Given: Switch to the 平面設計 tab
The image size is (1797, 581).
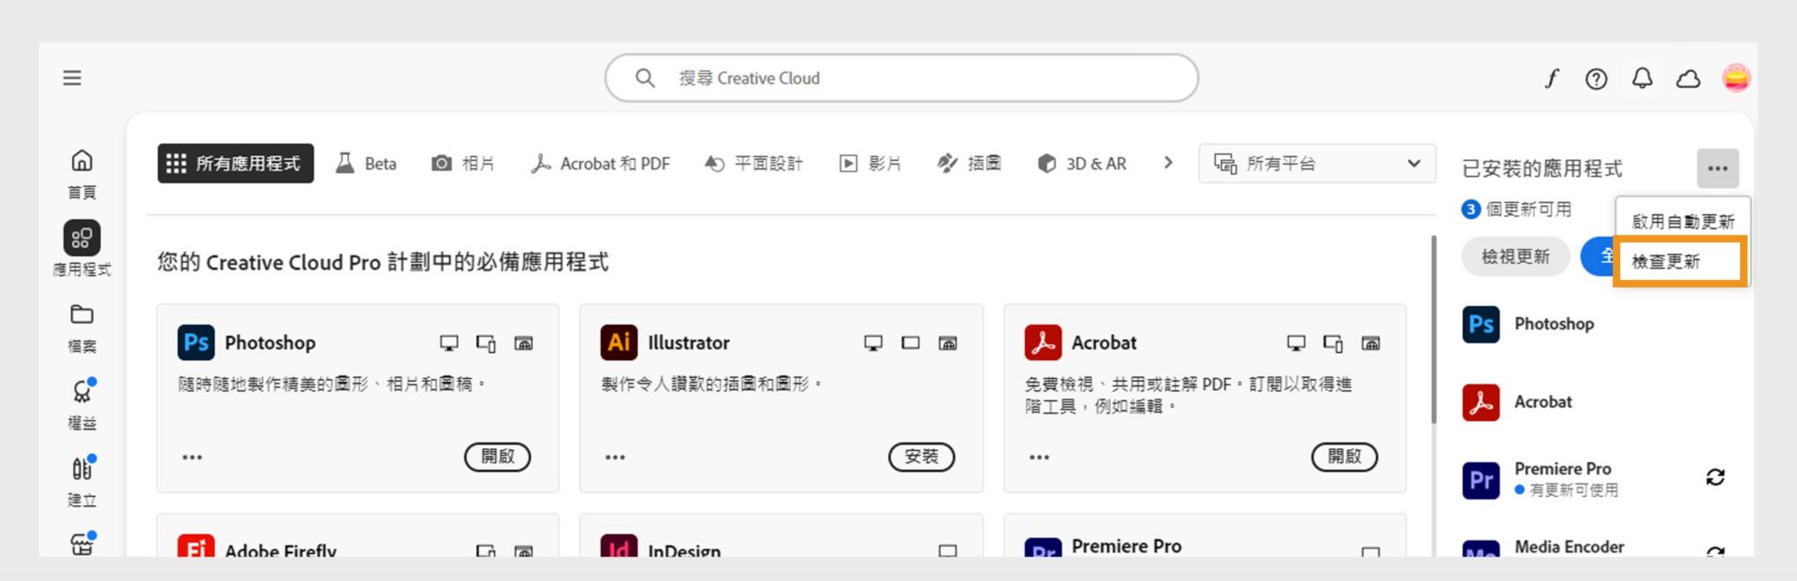Looking at the screenshot, I should pos(753,164).
